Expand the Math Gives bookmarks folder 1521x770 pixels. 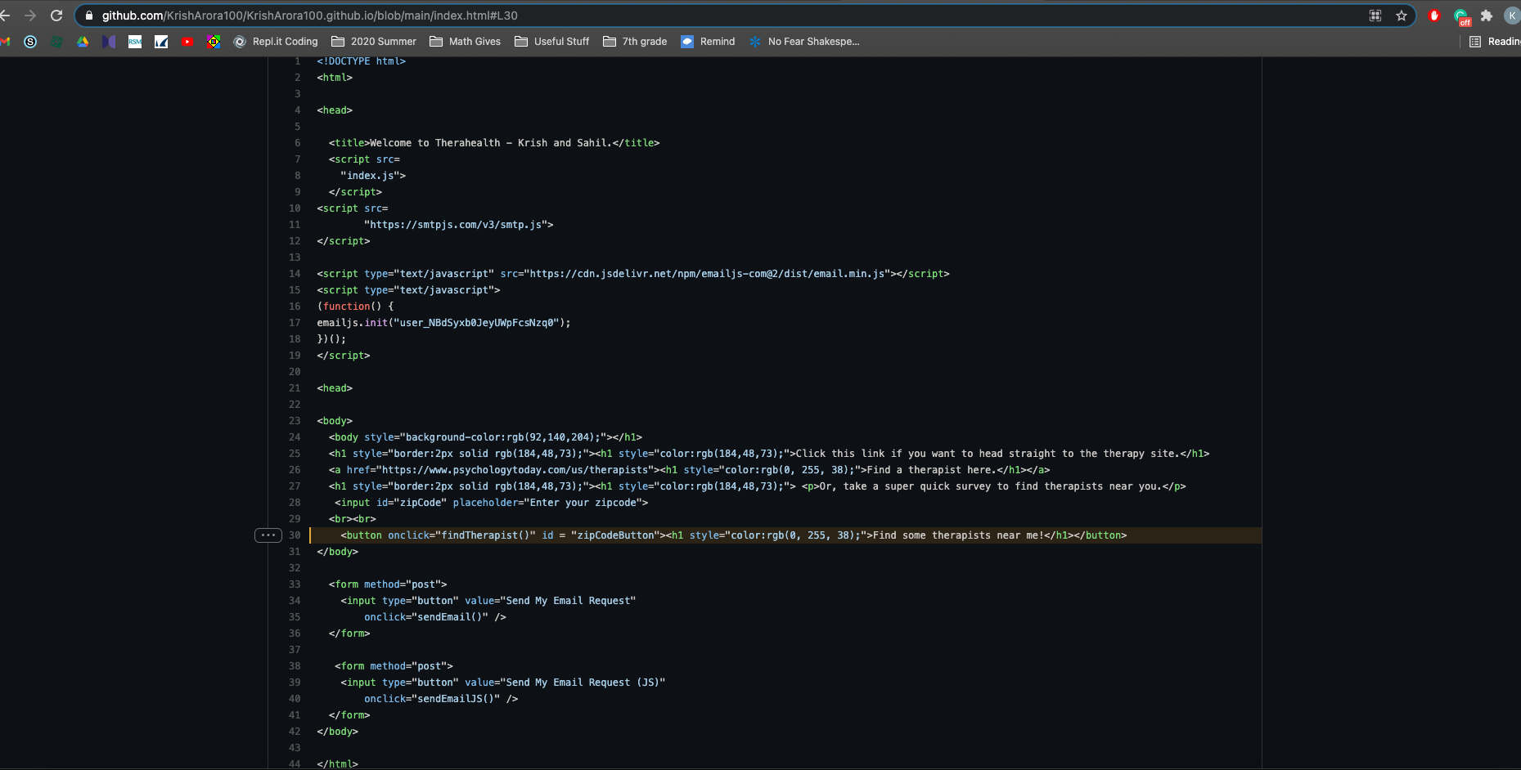(x=465, y=42)
